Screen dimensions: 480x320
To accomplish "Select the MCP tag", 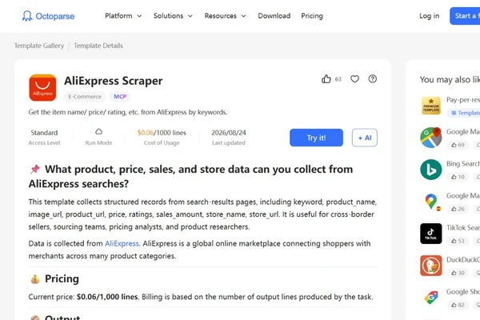I will 120,97.
